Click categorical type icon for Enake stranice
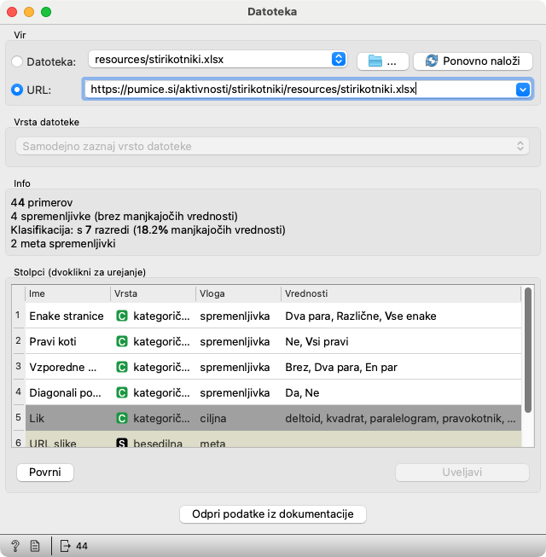The width and height of the screenshot is (546, 557). (122, 316)
